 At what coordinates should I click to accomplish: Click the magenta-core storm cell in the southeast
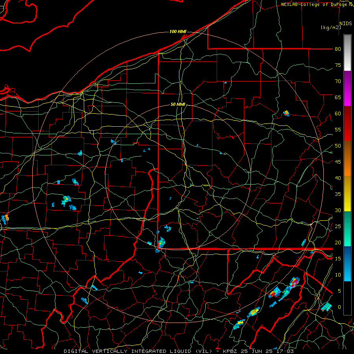(x=294, y=283)
